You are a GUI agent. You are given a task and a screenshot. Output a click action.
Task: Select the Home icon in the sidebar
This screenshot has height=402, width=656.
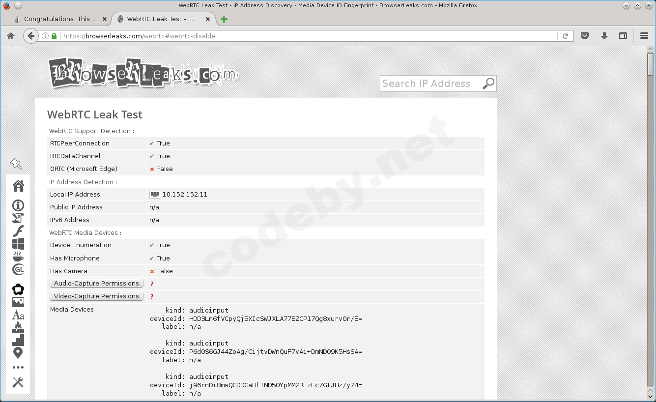(18, 186)
